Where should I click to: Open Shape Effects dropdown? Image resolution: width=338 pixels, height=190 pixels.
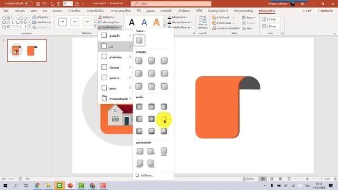[110, 27]
